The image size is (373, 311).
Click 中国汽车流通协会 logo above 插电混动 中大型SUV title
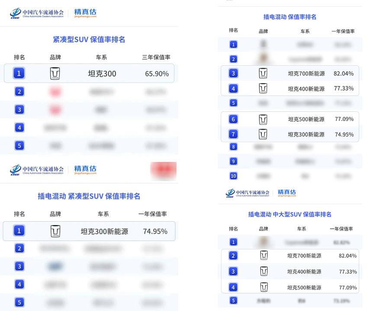click(x=248, y=193)
